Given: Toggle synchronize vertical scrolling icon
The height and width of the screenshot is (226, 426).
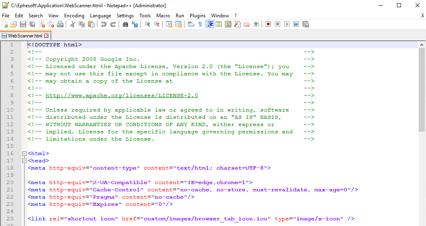Looking at the screenshot, I should [169, 25].
